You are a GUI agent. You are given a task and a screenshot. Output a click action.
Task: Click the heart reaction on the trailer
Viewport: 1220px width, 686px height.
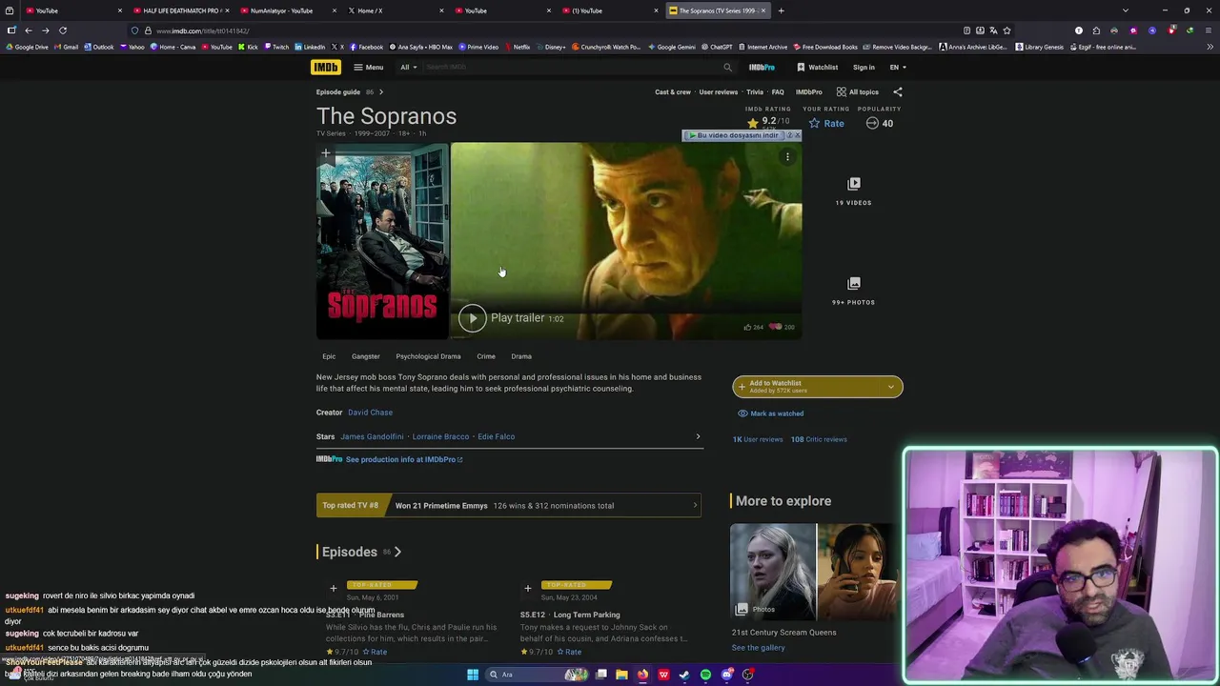(x=776, y=327)
